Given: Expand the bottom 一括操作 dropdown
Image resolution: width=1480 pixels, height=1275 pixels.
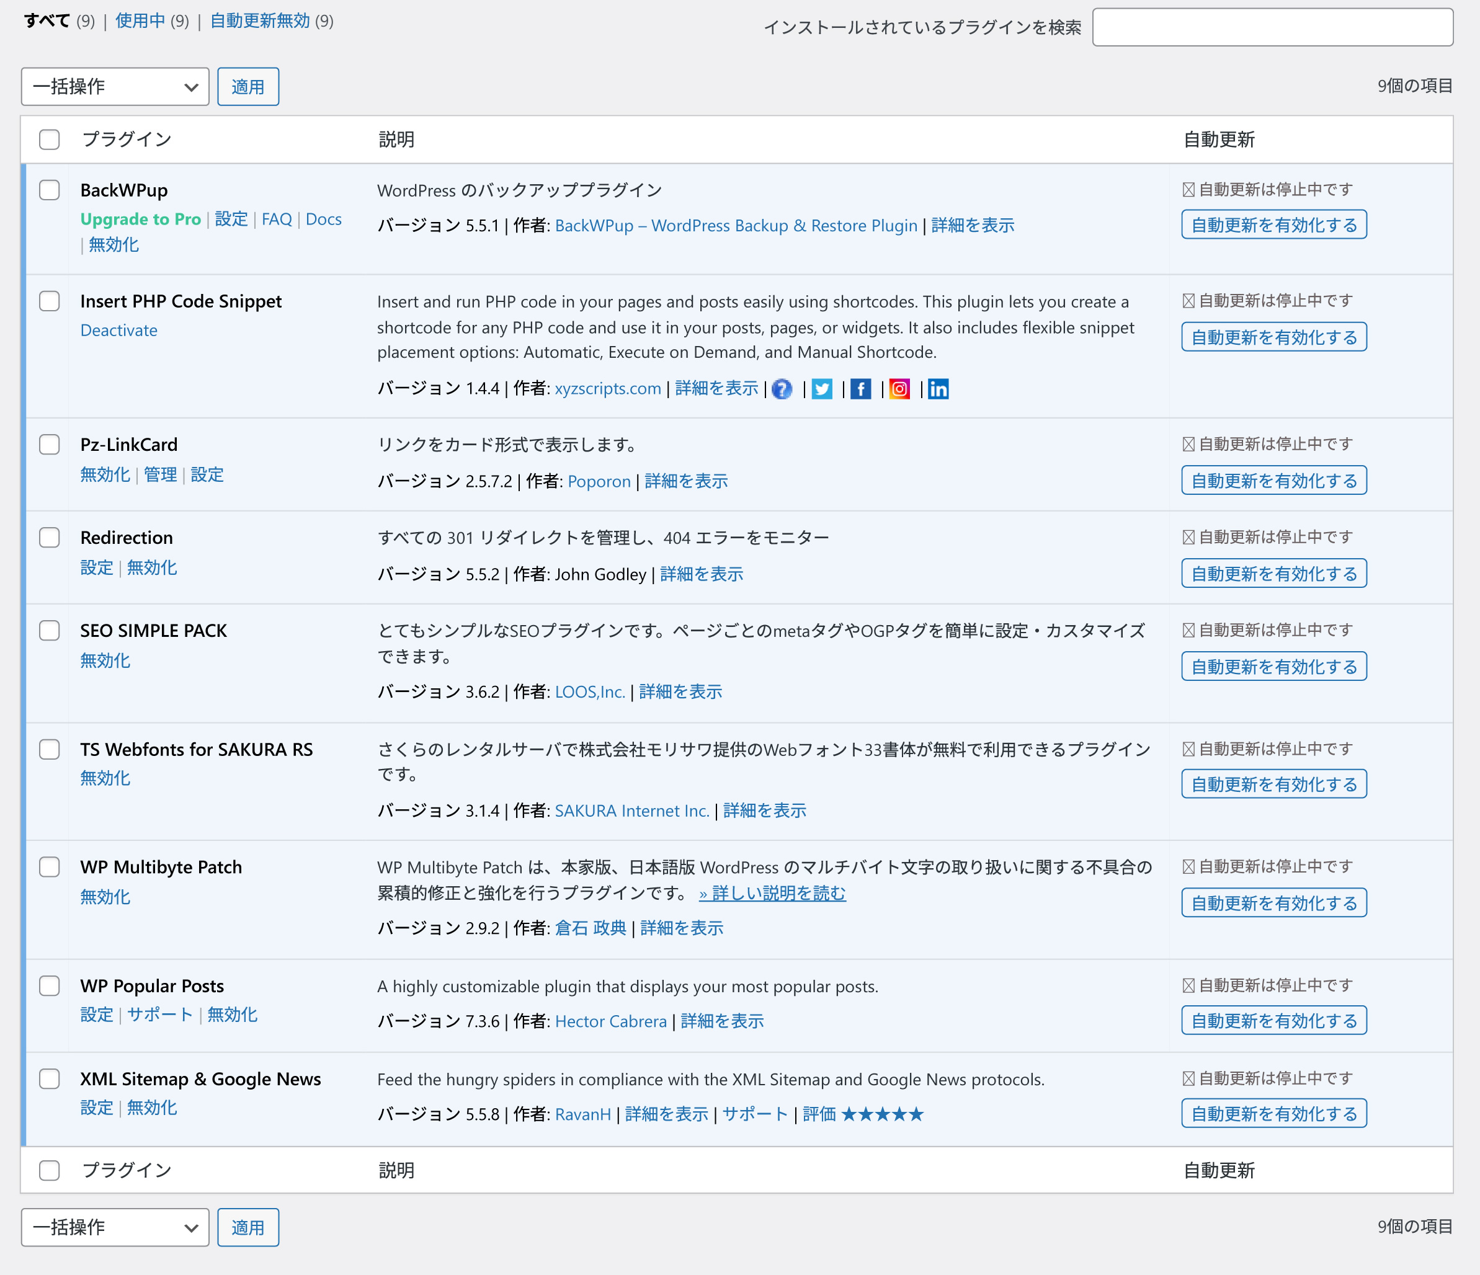Looking at the screenshot, I should 115,1227.
